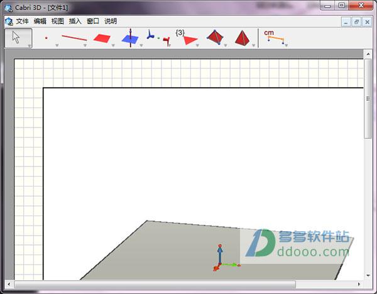Open the 文件 menu

(x=23, y=21)
